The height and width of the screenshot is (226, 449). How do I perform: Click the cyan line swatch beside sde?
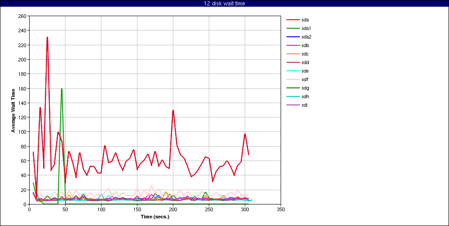tap(293, 71)
